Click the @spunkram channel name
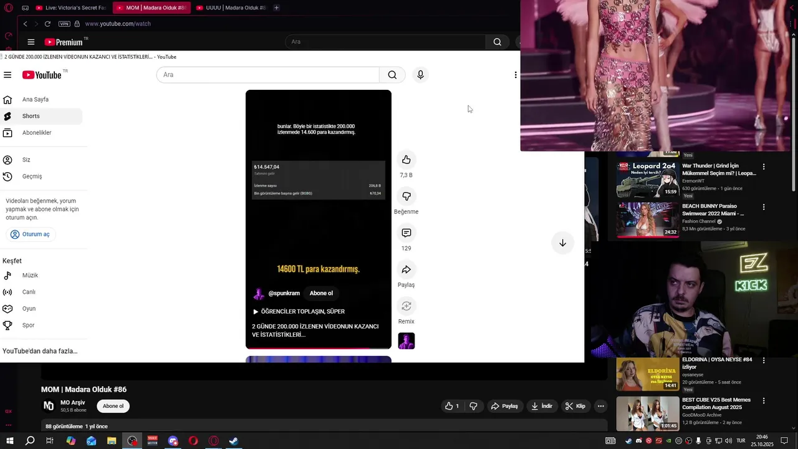This screenshot has height=449, width=798. point(284,293)
